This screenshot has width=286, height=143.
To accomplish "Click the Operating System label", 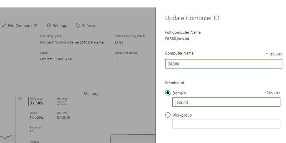I will point(52,36).
